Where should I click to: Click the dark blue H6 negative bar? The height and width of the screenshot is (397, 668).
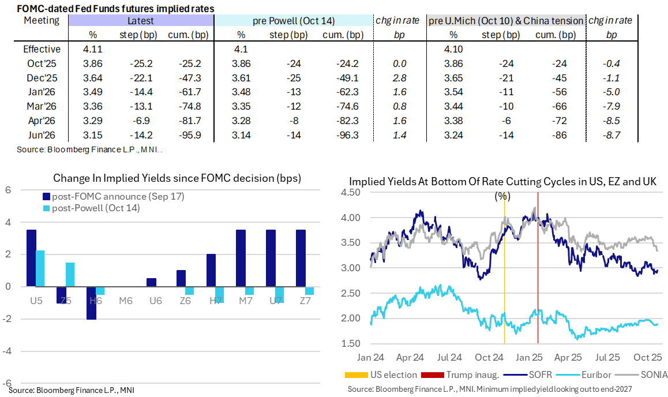pos(92,302)
